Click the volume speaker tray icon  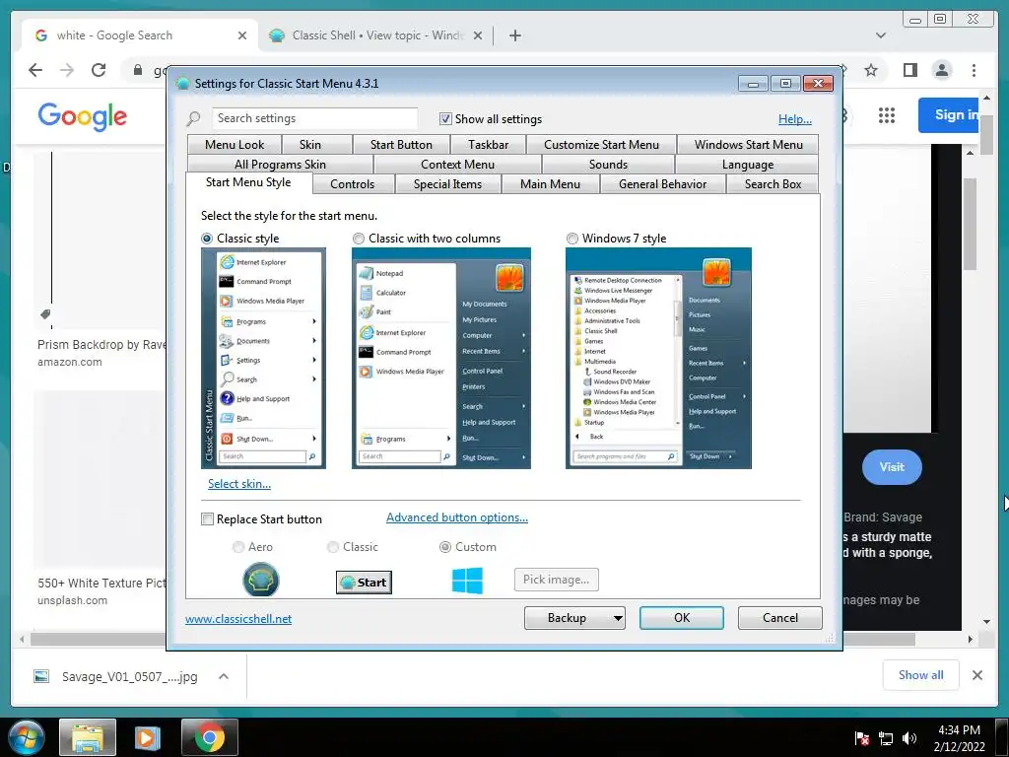click(909, 738)
